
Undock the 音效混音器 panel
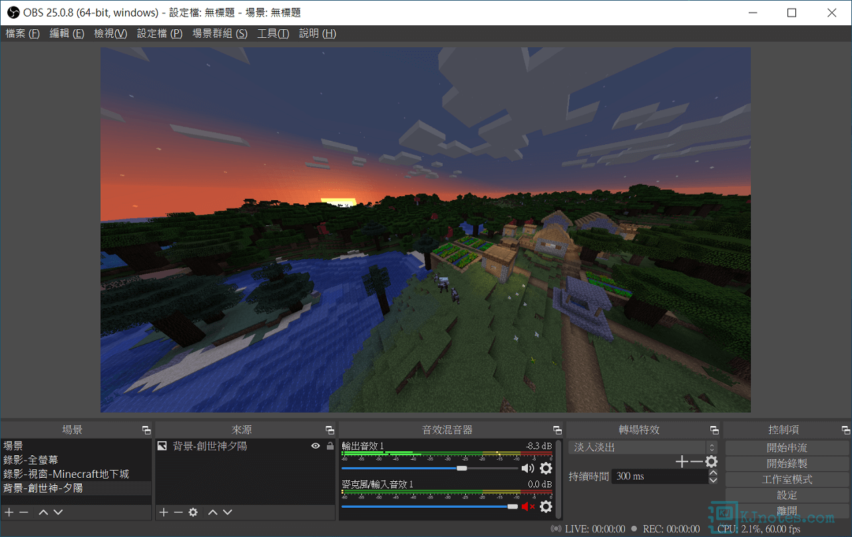[557, 431]
